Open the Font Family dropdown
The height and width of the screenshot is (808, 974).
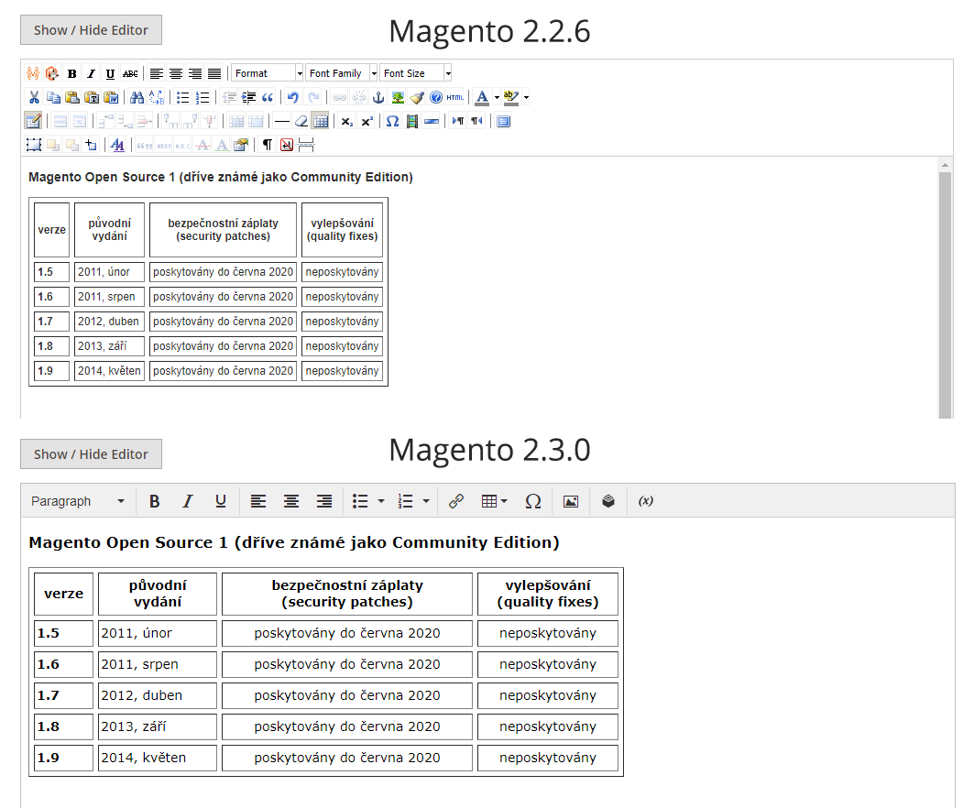click(342, 73)
